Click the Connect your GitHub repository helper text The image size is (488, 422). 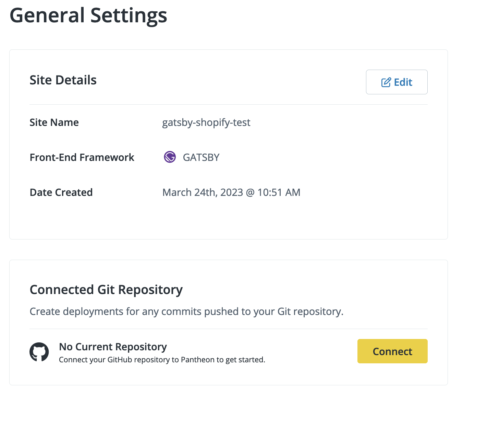click(x=162, y=360)
